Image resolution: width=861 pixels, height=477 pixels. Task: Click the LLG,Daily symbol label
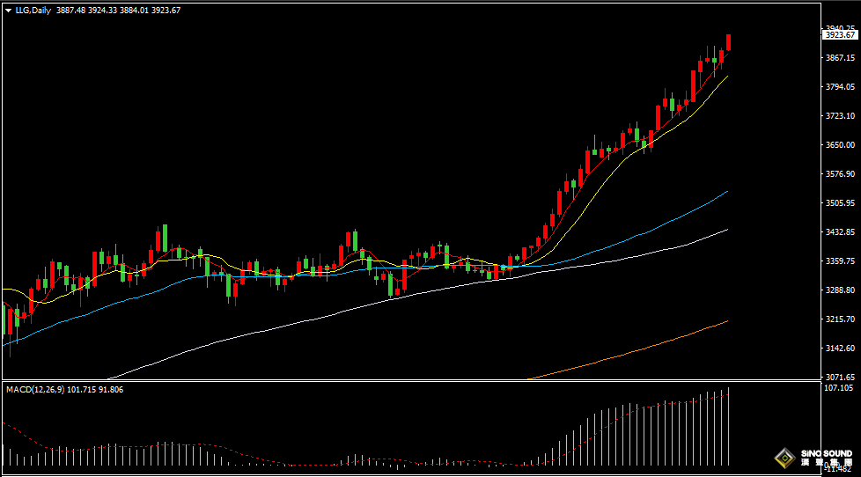[33, 11]
